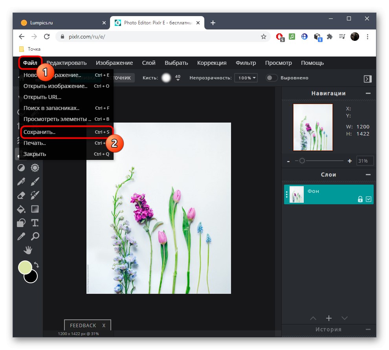
Task: Choose Закрыть from the File menu
Action: (66, 154)
